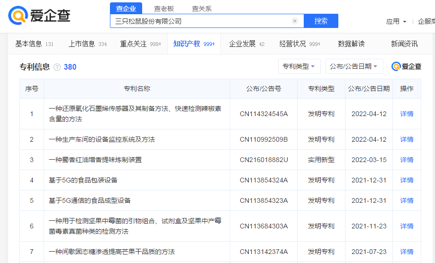Click publication number CN114324545A
This screenshot has height=263, width=435.
click(263, 114)
